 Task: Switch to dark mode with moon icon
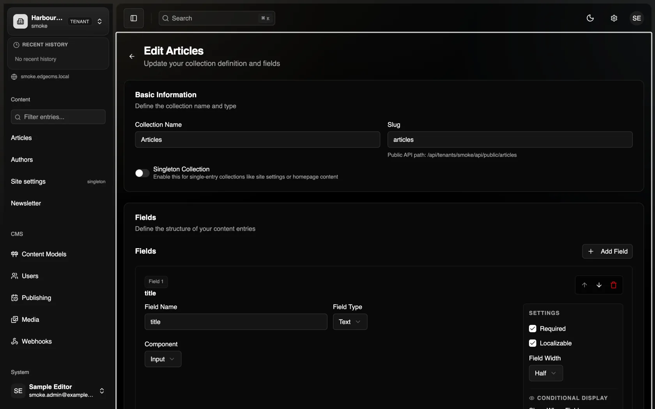coord(590,18)
